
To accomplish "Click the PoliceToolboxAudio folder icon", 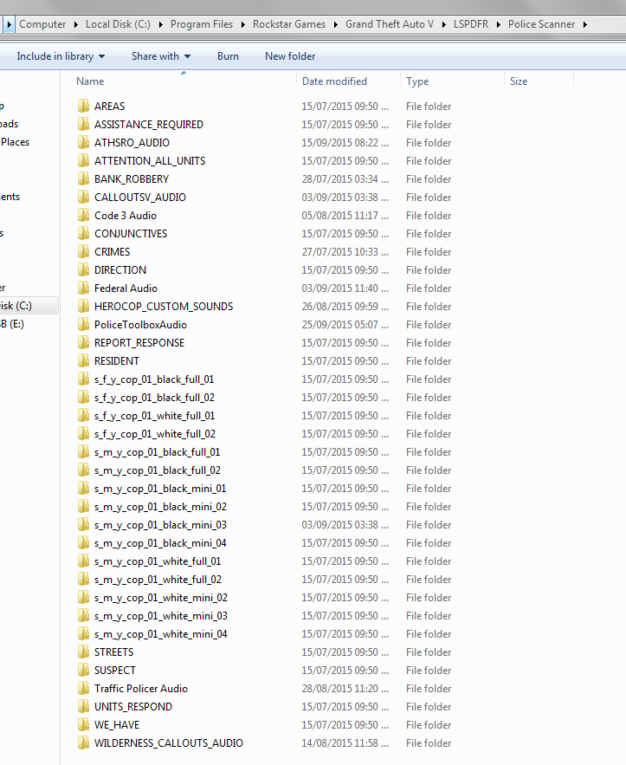I will point(83,324).
